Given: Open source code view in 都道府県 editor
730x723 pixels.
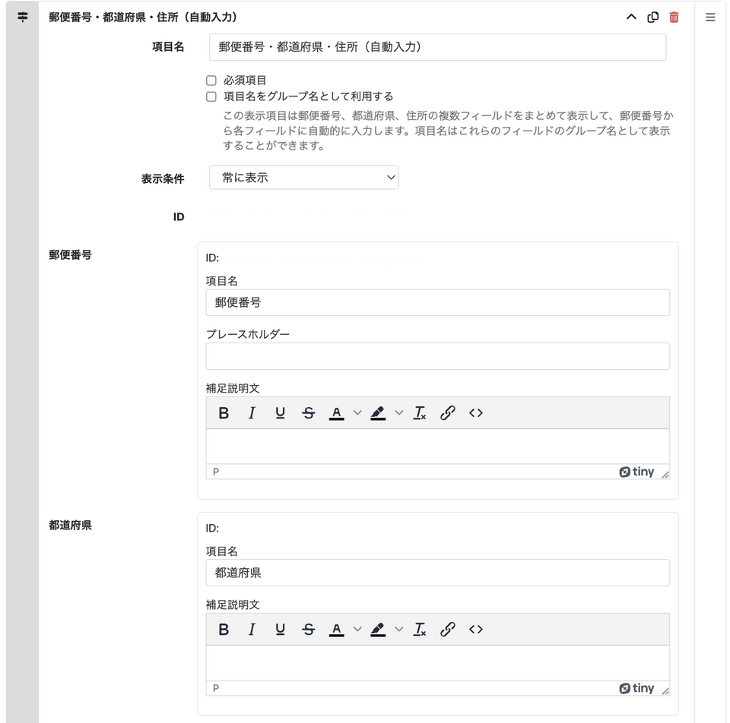Looking at the screenshot, I should (476, 630).
